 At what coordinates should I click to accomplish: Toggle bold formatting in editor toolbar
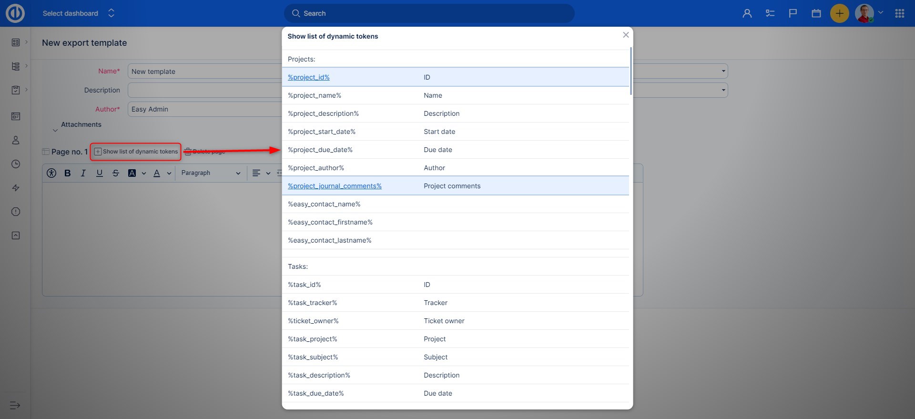pos(68,173)
